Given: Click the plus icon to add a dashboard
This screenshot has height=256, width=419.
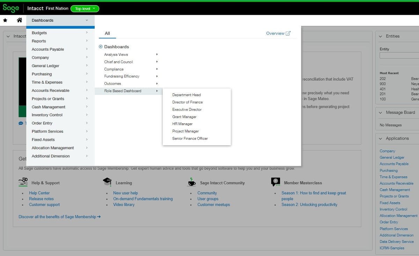Looking at the screenshot, I should point(101,46).
